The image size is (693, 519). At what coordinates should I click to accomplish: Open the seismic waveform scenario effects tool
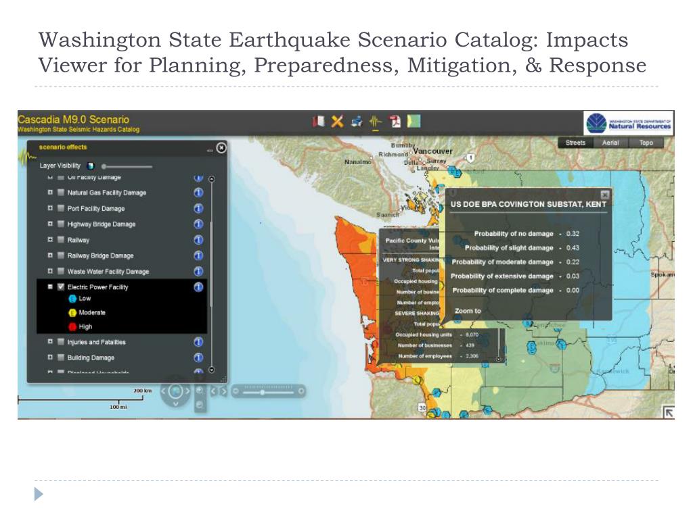(x=376, y=122)
